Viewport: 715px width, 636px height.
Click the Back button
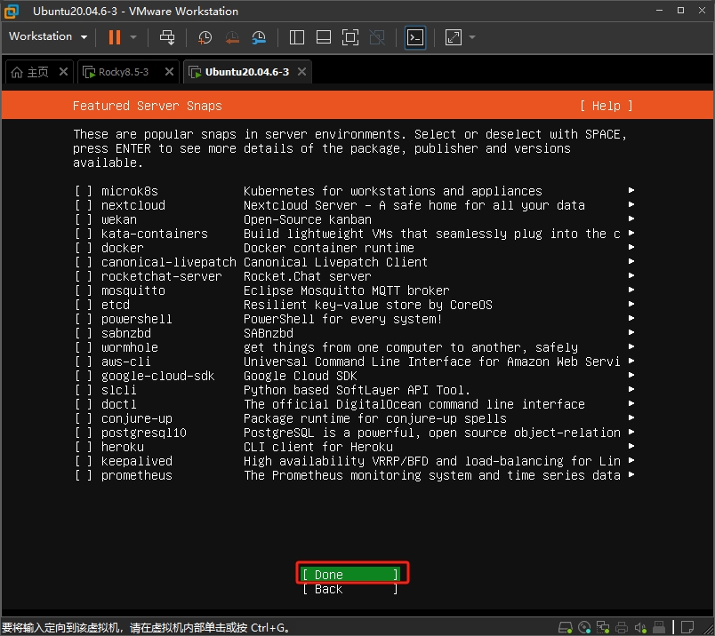[x=350, y=589]
